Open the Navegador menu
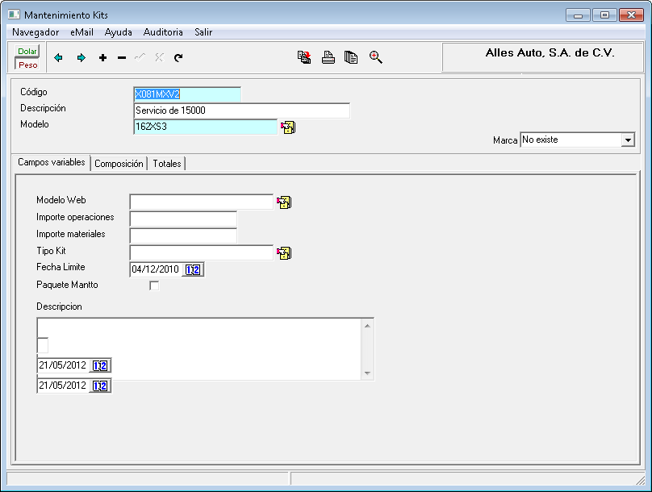Screen dimensions: 652x492 (36, 32)
